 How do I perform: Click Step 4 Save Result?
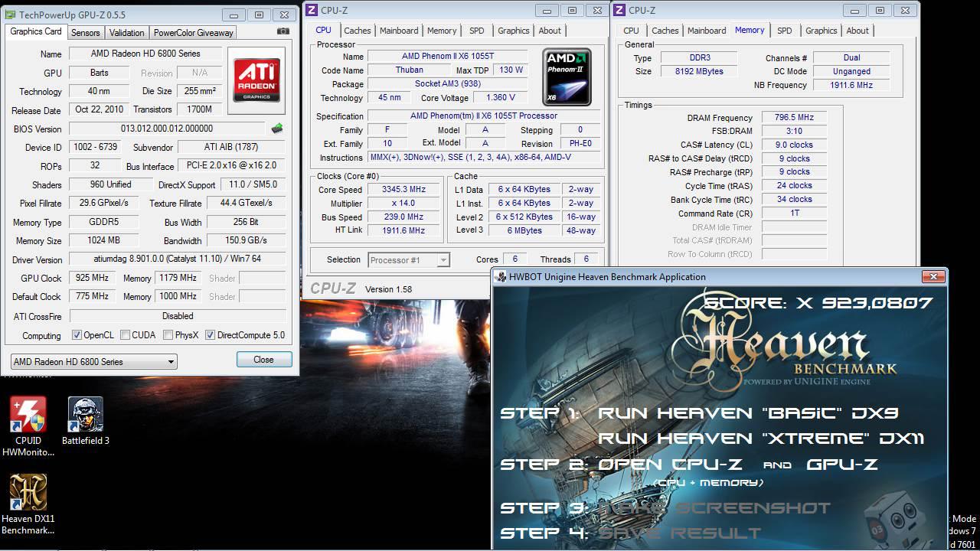(x=631, y=533)
